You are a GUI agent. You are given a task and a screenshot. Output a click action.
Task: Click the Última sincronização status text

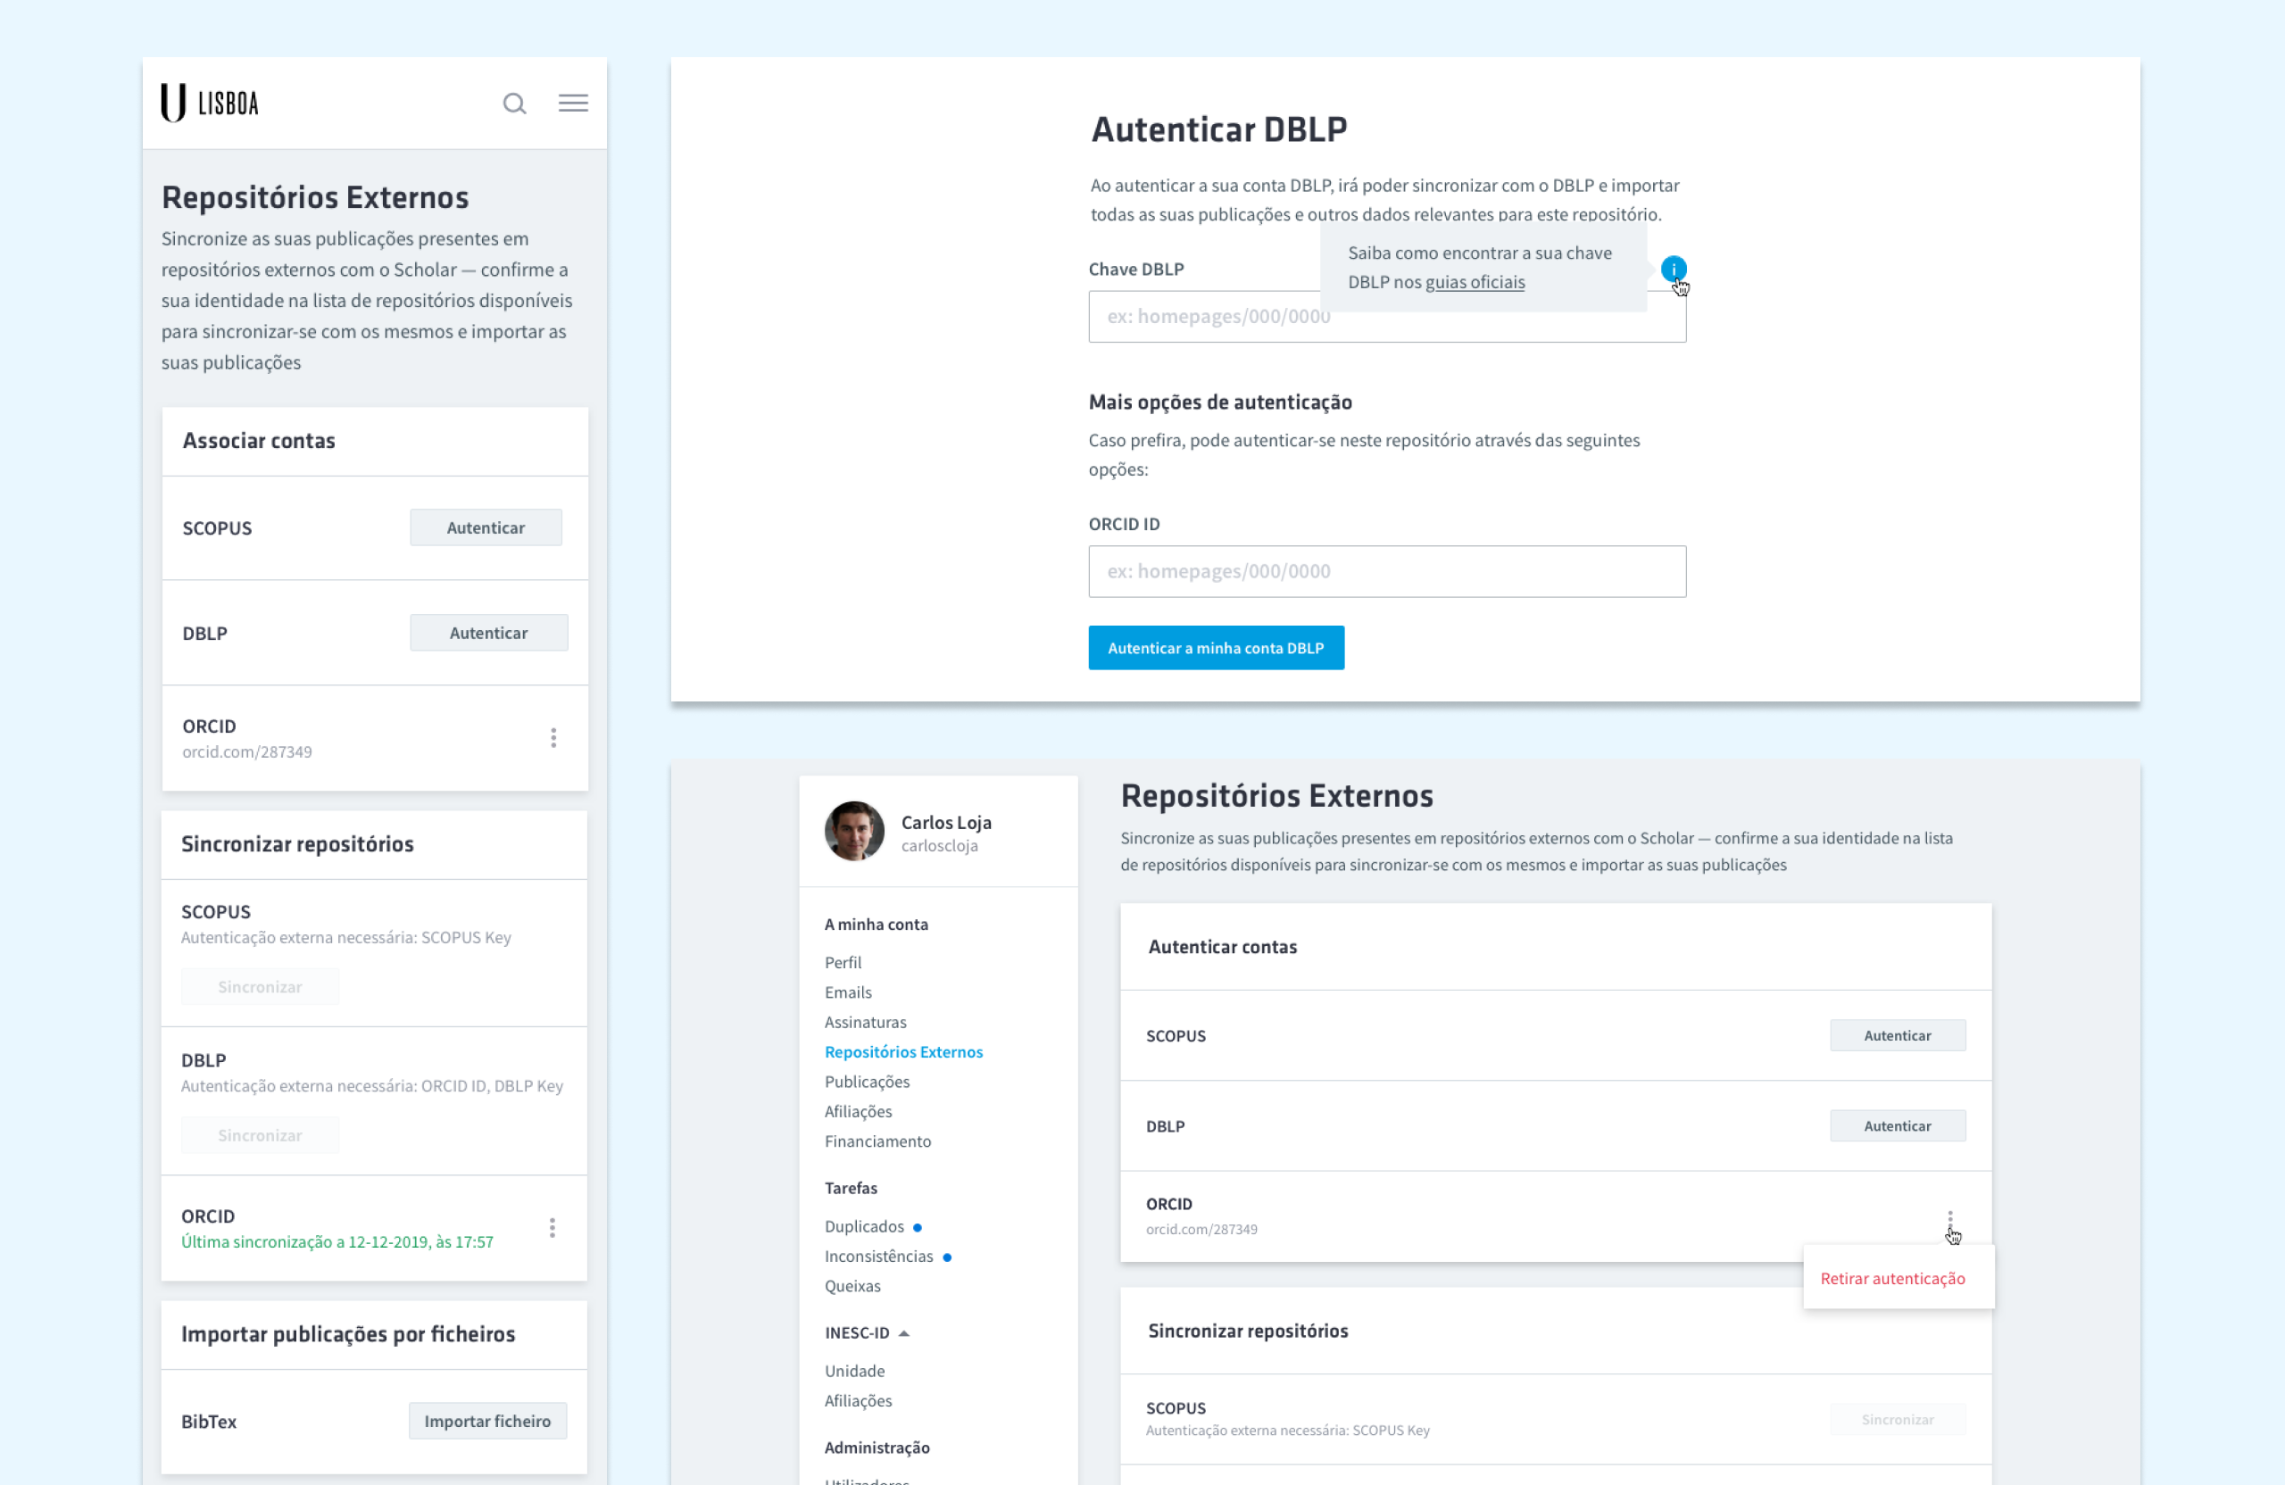point(337,1242)
